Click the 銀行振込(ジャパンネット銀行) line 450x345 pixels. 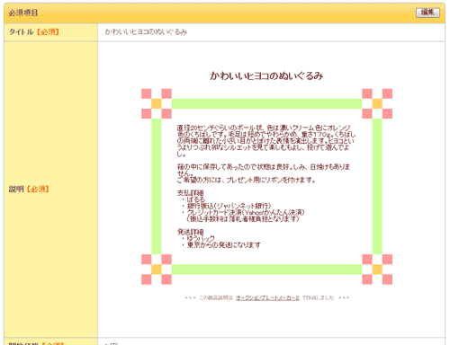point(227,206)
